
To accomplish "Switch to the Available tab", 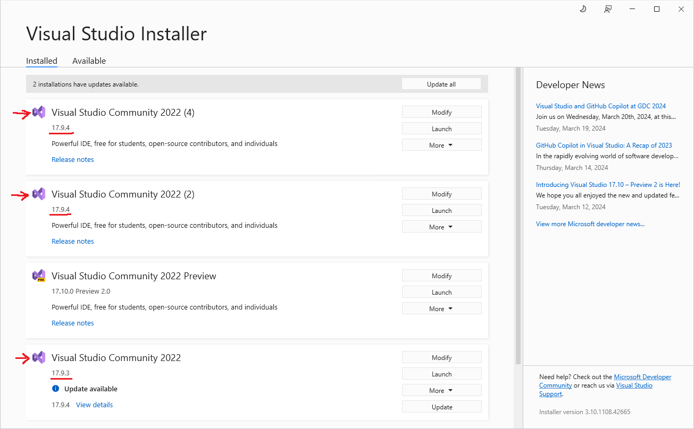I will [89, 61].
